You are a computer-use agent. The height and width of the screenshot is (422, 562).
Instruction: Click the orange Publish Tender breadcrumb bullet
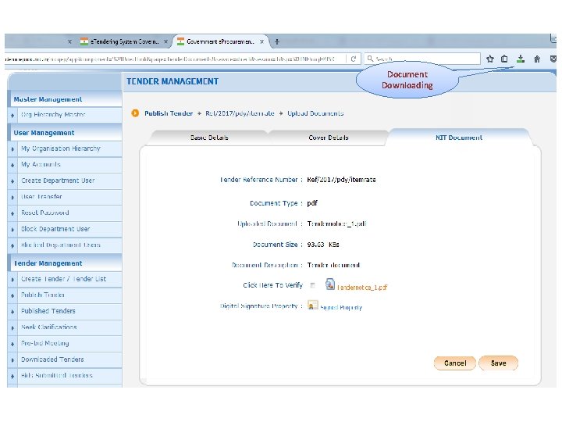(135, 113)
